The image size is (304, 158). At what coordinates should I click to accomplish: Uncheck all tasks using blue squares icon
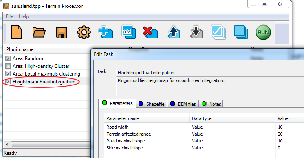point(240,32)
